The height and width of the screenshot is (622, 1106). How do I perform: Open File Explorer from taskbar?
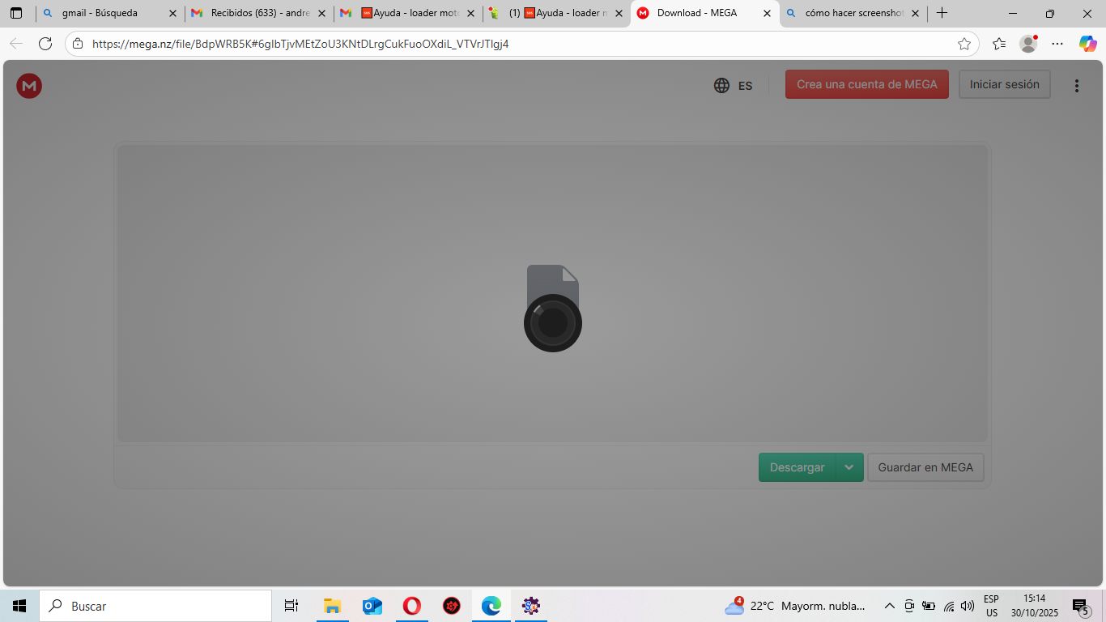[332, 606]
